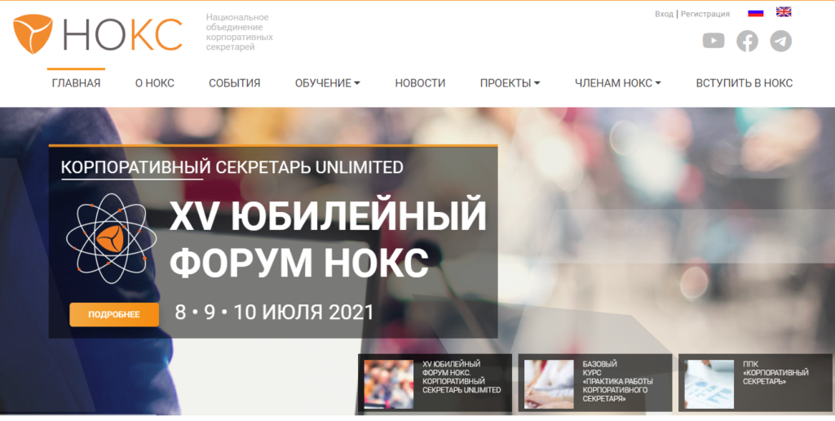Image resolution: width=835 pixels, height=421 pixels.
Task: Click the XV ЮБИЛЕЙНЫЙ ФОРУМ НОКС headline
Action: pos(328,238)
